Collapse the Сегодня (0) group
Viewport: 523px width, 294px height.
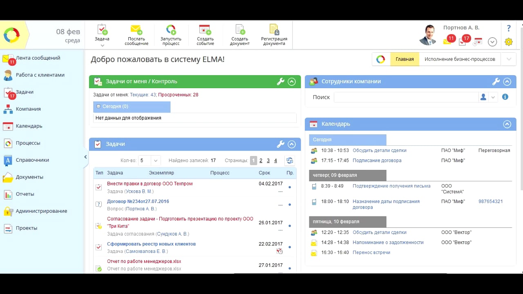98,106
